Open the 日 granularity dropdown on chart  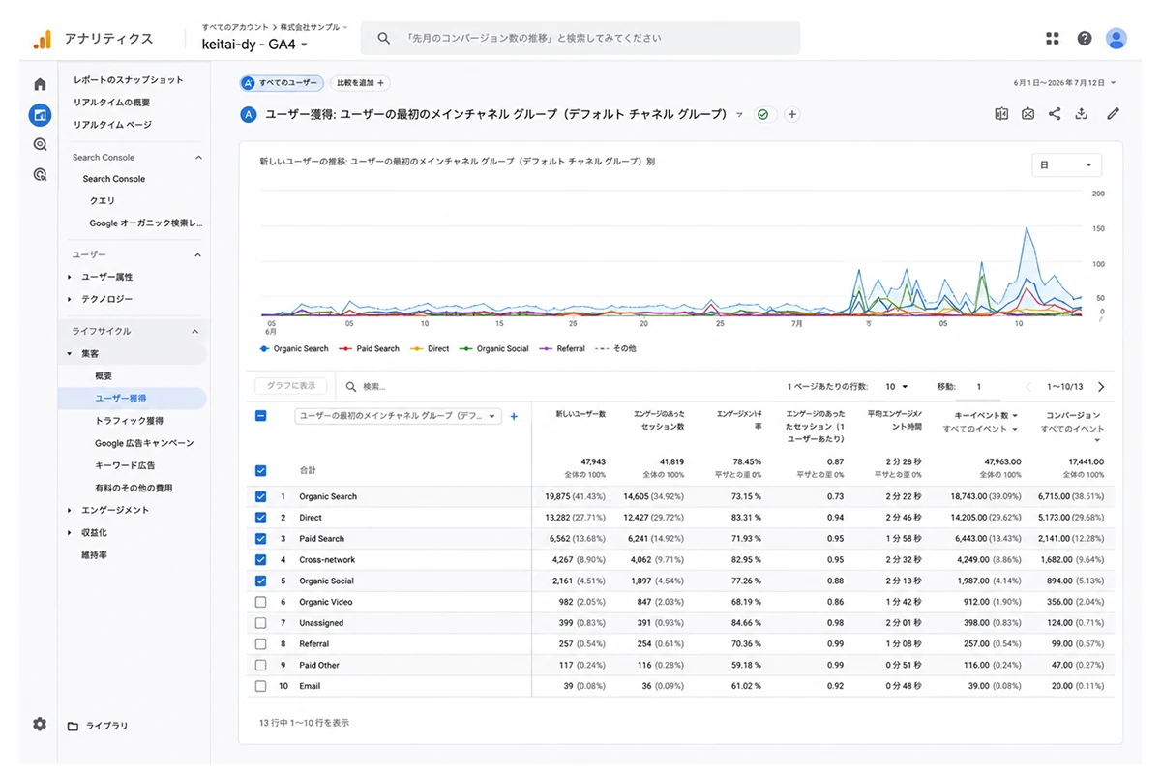tap(1066, 165)
